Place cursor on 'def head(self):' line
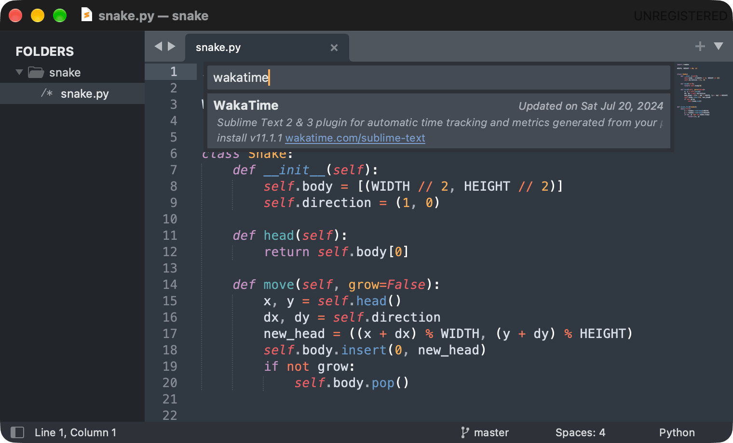Viewport: 733px width, 443px height. coord(290,235)
